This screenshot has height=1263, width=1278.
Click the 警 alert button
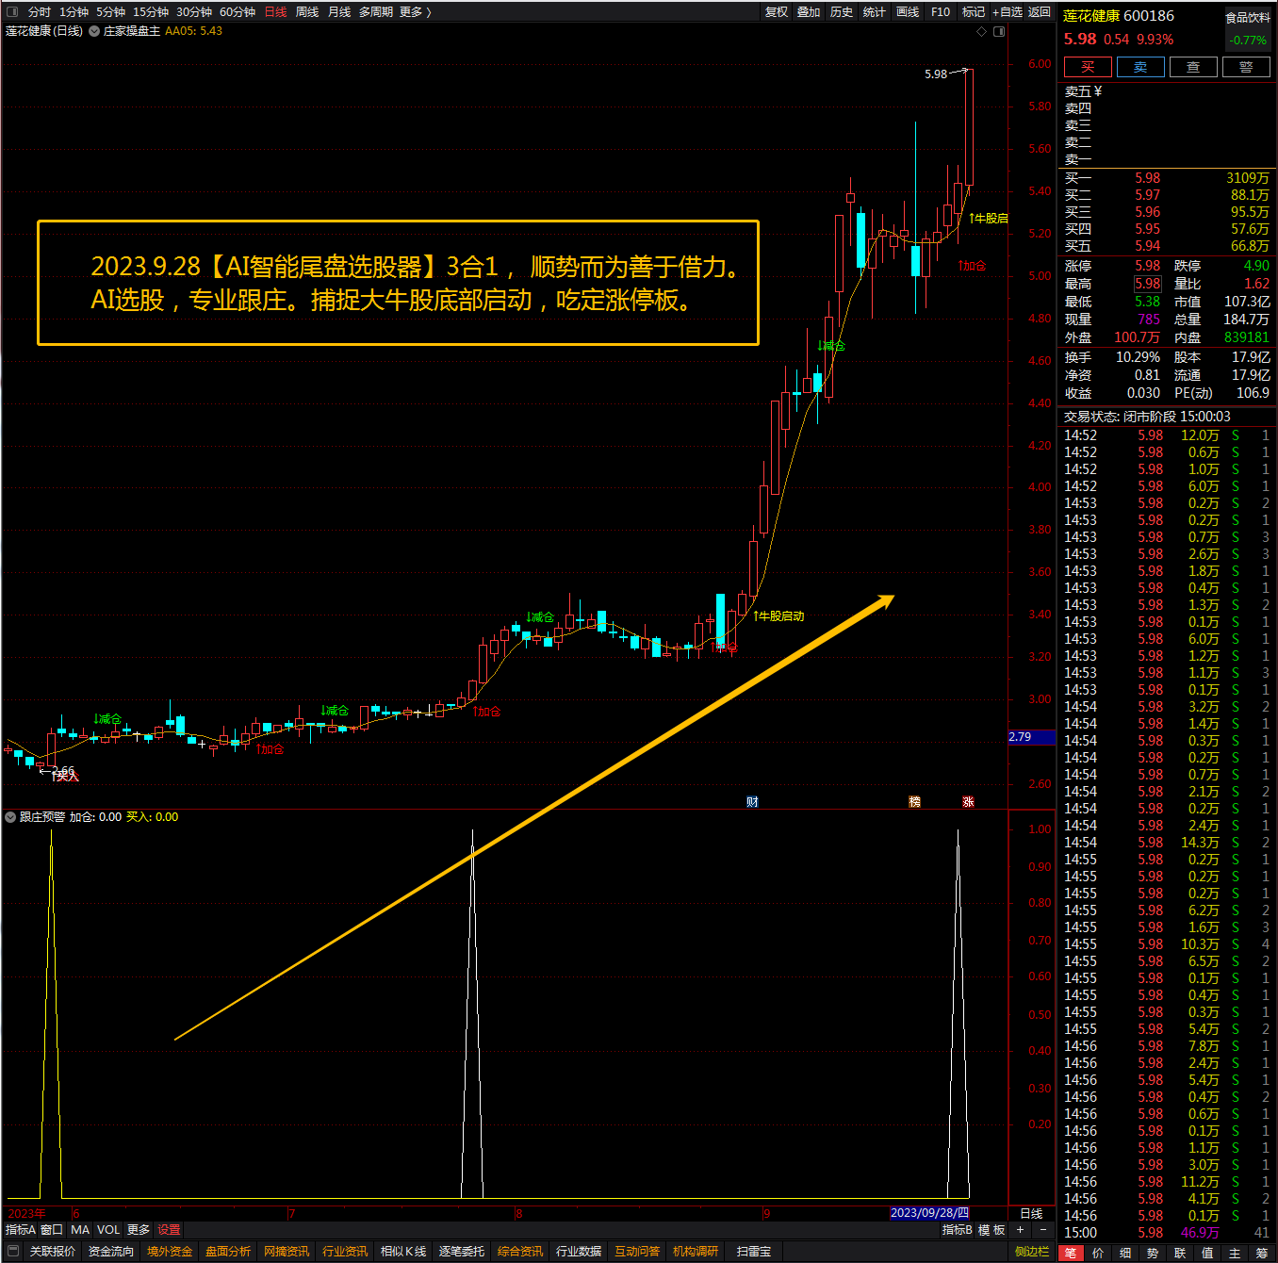pos(1246,67)
